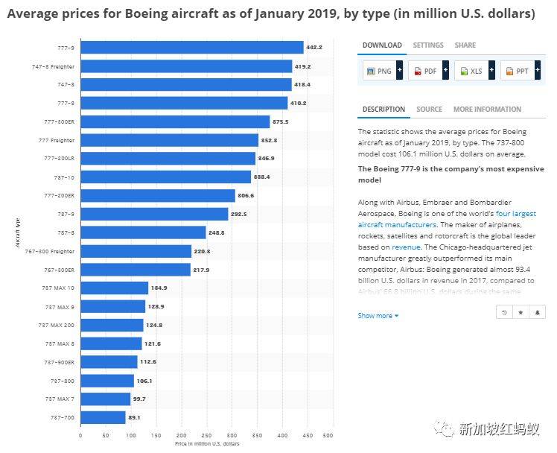The height and width of the screenshot is (453, 557).
Task: Click the plus beside the PDF button
Action: pos(445,71)
